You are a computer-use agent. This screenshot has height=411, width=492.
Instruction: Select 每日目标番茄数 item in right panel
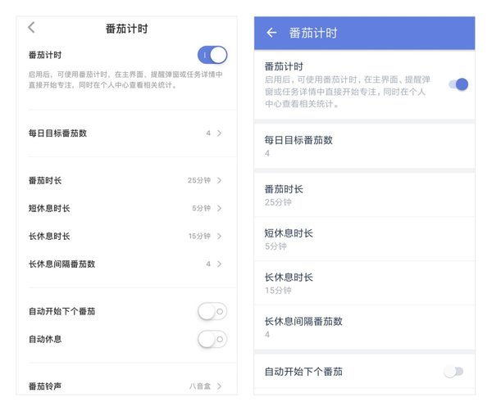[x=364, y=146]
